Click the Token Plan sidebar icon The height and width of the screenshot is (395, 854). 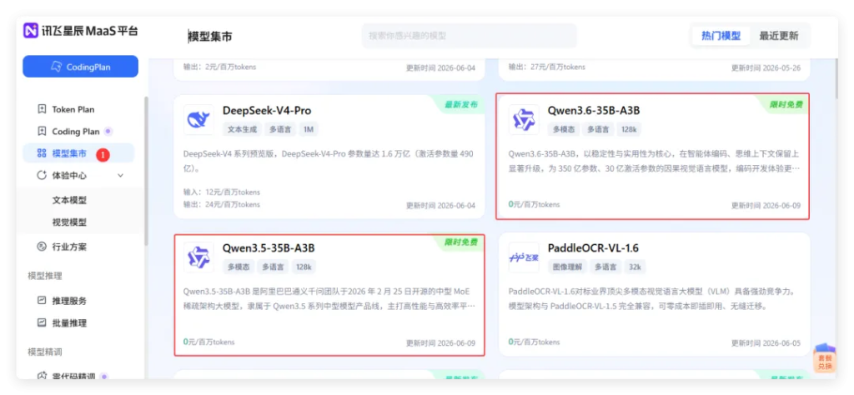(42, 109)
